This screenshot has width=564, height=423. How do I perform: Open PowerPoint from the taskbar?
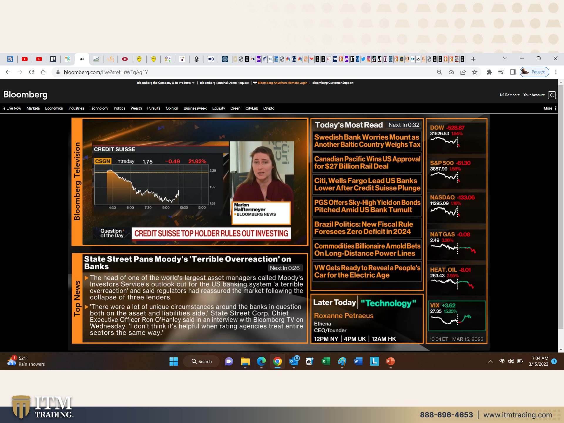tap(390, 361)
